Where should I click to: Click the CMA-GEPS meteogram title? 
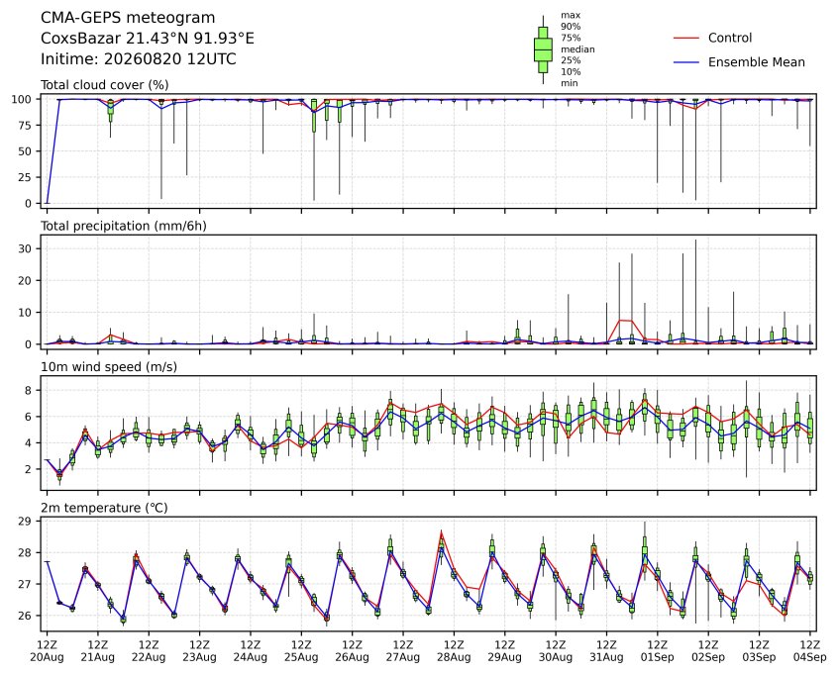click(128, 18)
